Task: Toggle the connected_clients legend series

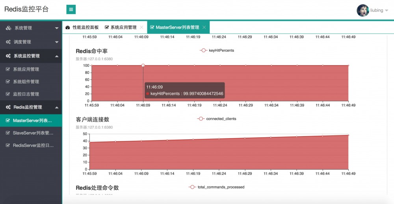Action: [x=217, y=119]
